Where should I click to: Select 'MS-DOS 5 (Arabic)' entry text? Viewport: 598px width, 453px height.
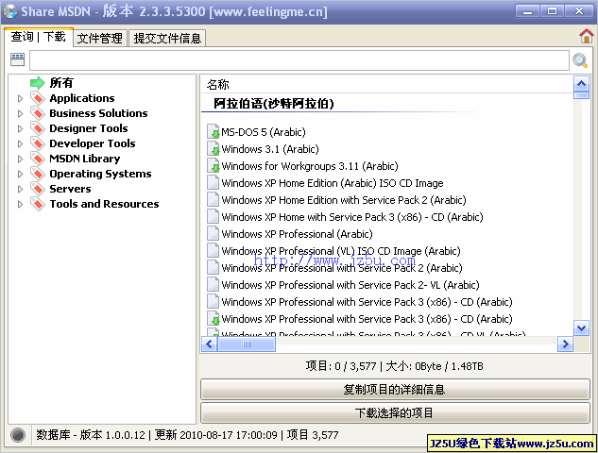coord(264,132)
